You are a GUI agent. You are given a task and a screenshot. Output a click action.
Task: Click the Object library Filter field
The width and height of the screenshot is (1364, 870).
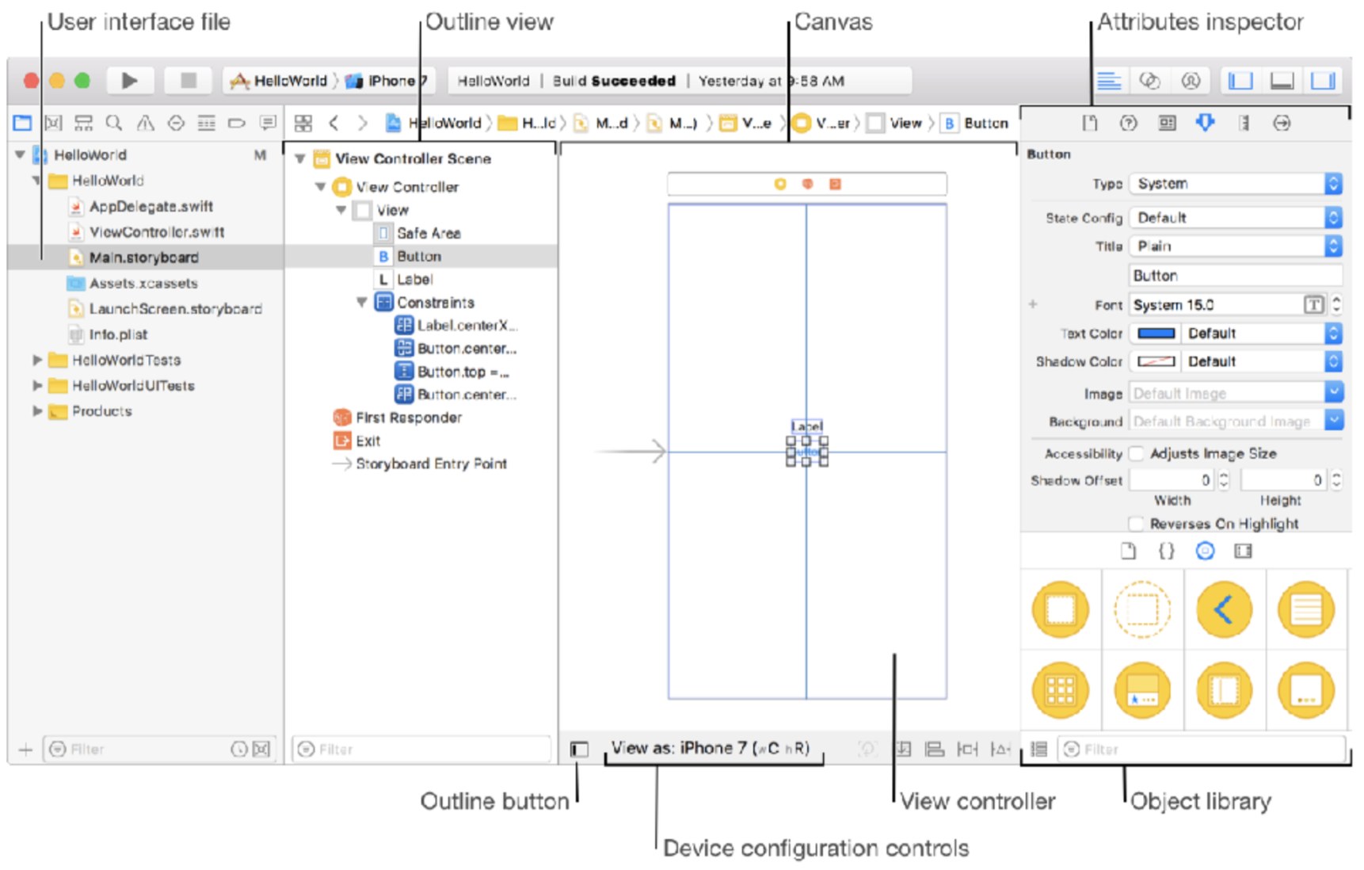pos(1201,749)
